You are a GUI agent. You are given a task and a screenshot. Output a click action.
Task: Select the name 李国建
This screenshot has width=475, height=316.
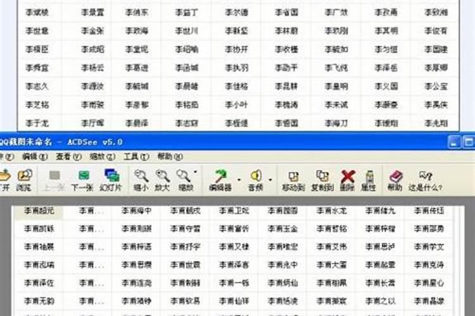click(436, 49)
